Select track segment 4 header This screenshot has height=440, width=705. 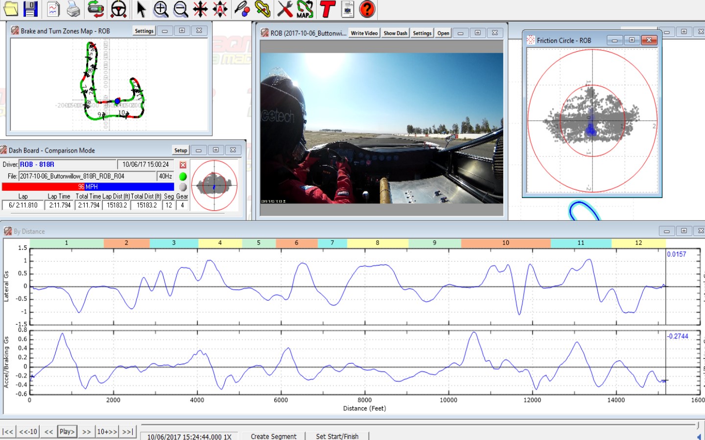220,243
